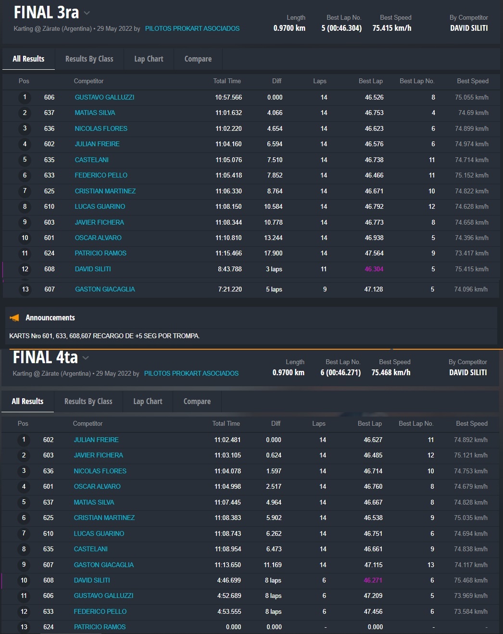The width and height of the screenshot is (503, 634).
Task: Click purple best lap 46.304 in FINAL 3ra
Action: (374, 269)
